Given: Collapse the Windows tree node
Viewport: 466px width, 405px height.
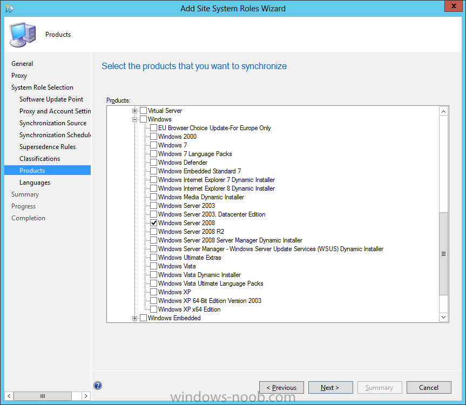Looking at the screenshot, I should (x=134, y=119).
